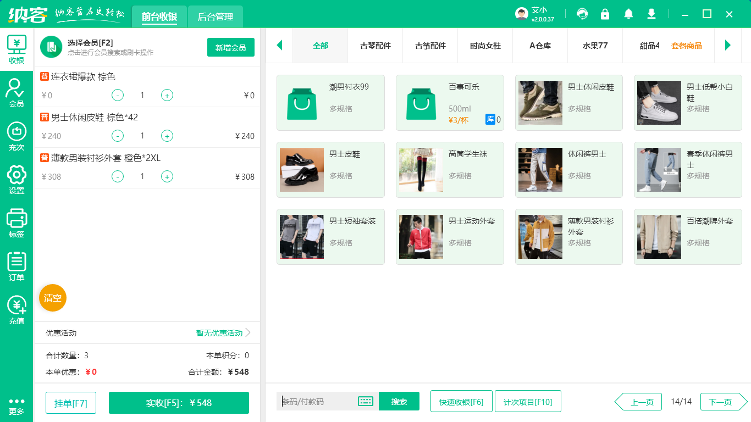Click the 挂单[F7] hold order button
Screen dimensions: 751x422
coord(71,403)
